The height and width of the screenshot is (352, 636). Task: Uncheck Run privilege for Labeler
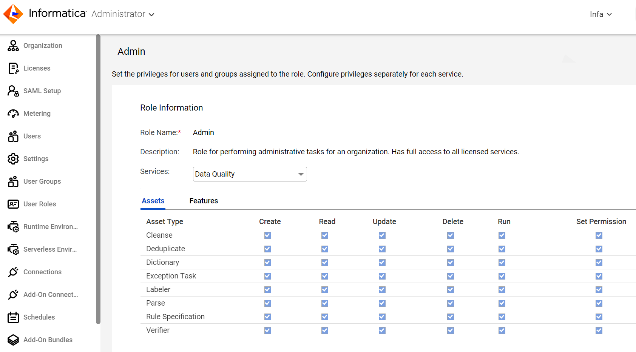[502, 290]
